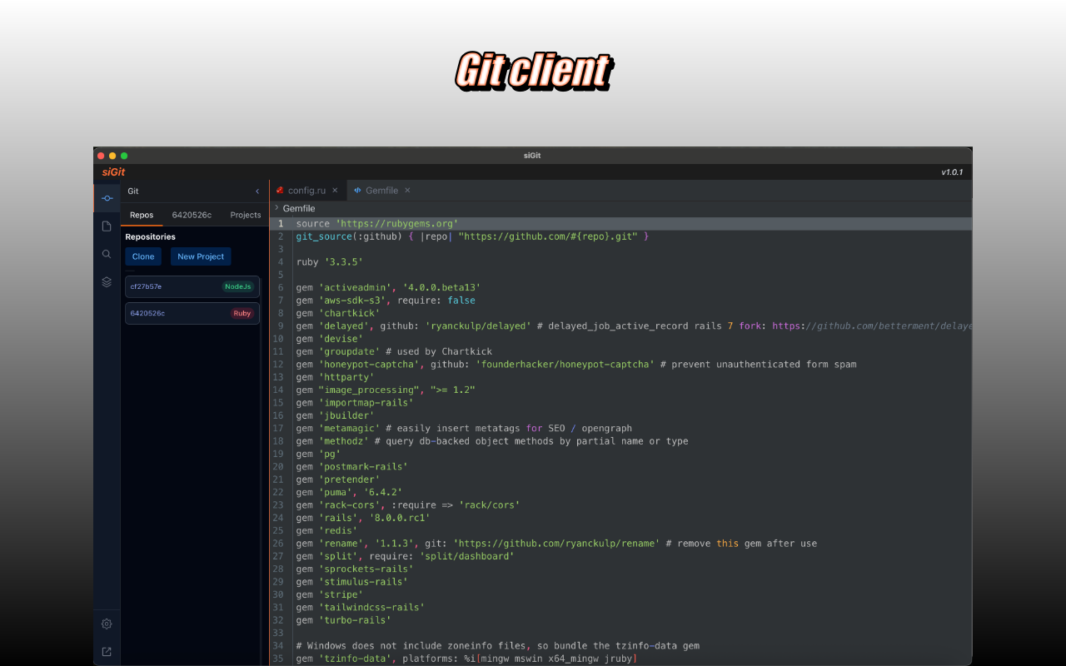Click the Gemfile breadcrumb label
1066x666 pixels.
299,208
